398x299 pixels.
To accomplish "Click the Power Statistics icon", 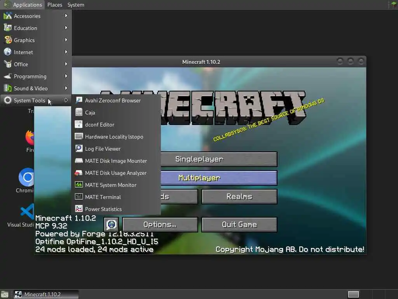I will point(79,209).
